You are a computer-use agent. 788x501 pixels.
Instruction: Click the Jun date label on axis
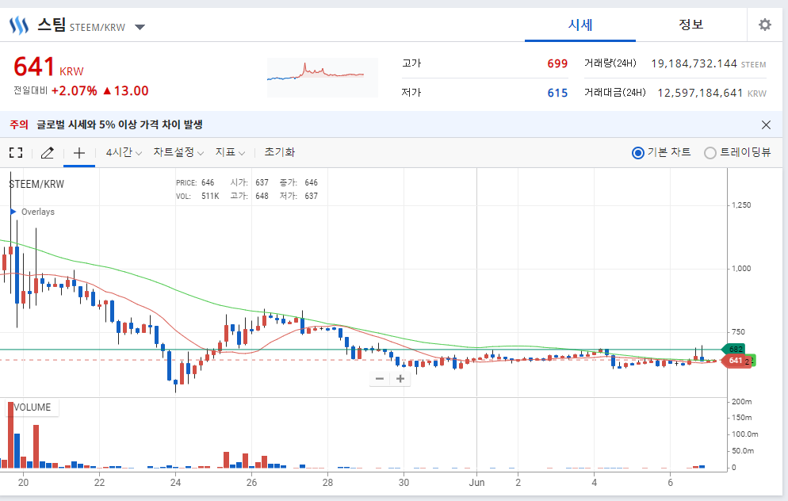pos(476,483)
